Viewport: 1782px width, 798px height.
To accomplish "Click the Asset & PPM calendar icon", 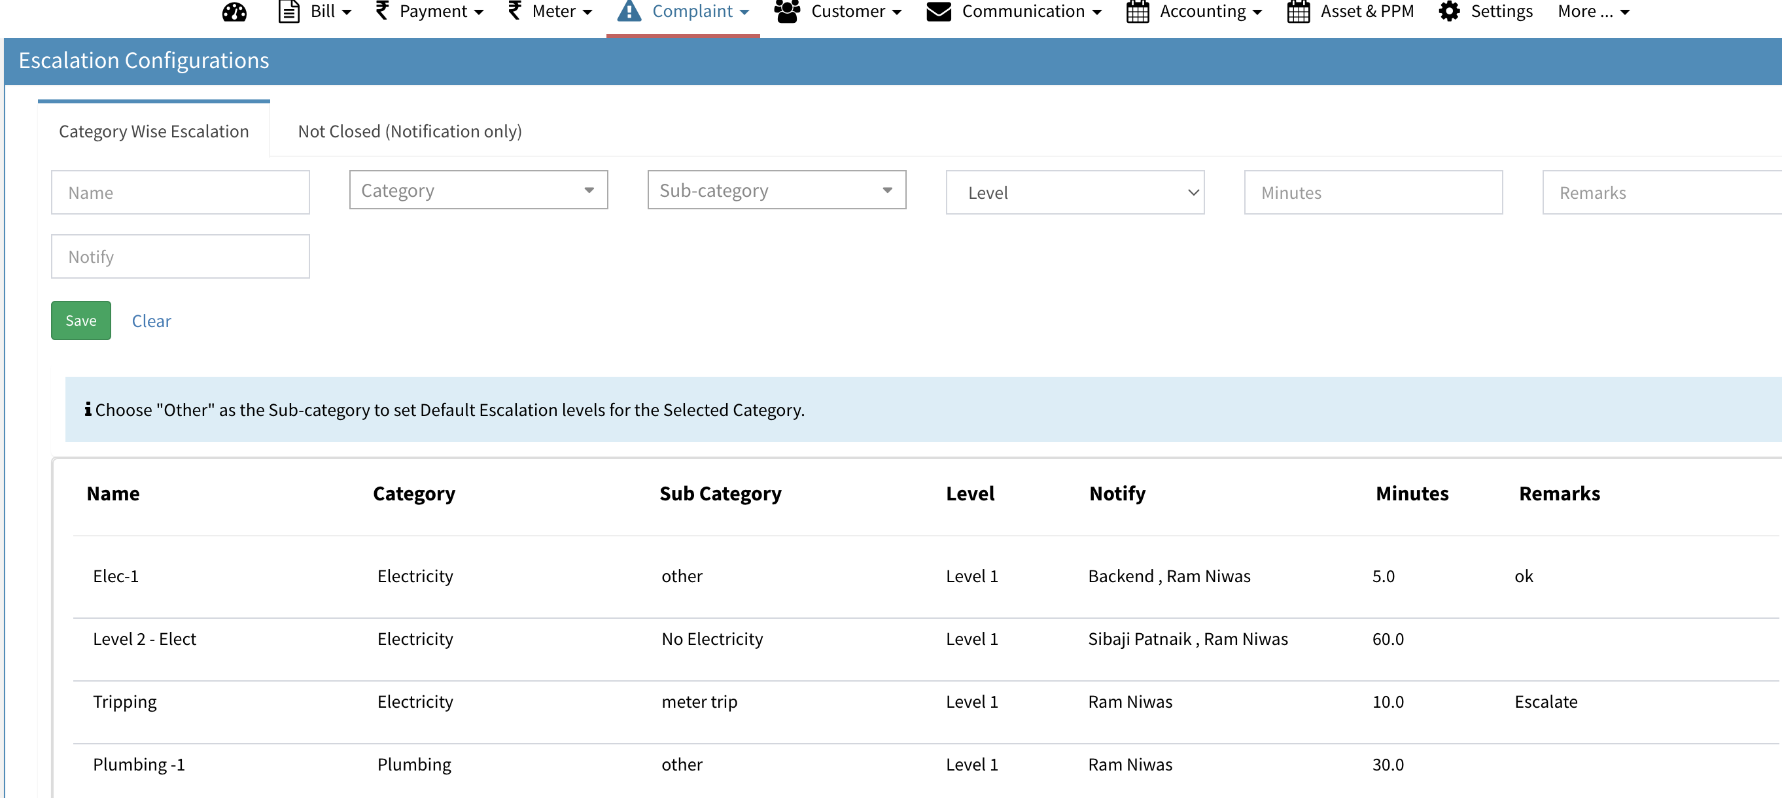I will 1299,11.
